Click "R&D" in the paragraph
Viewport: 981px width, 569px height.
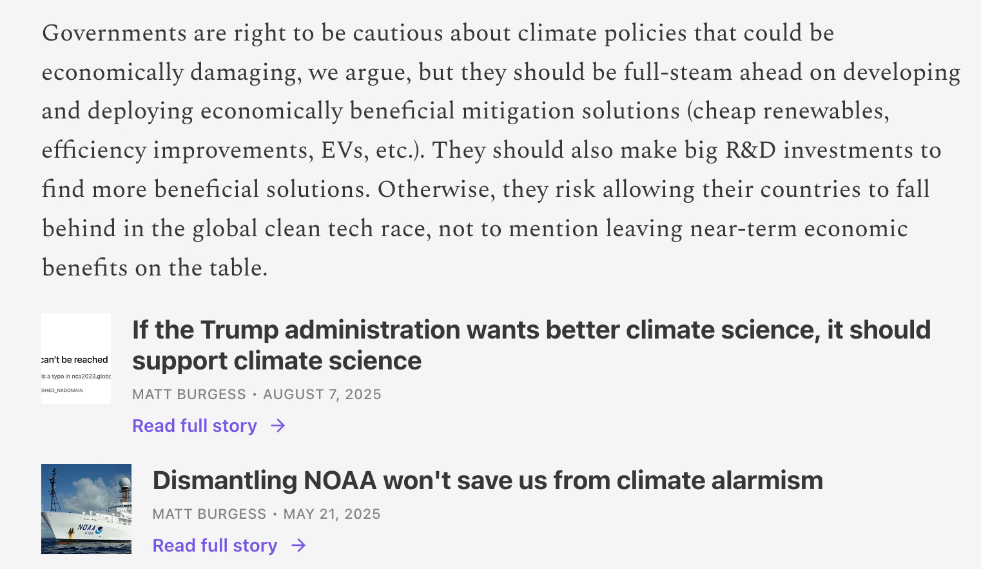coord(751,150)
